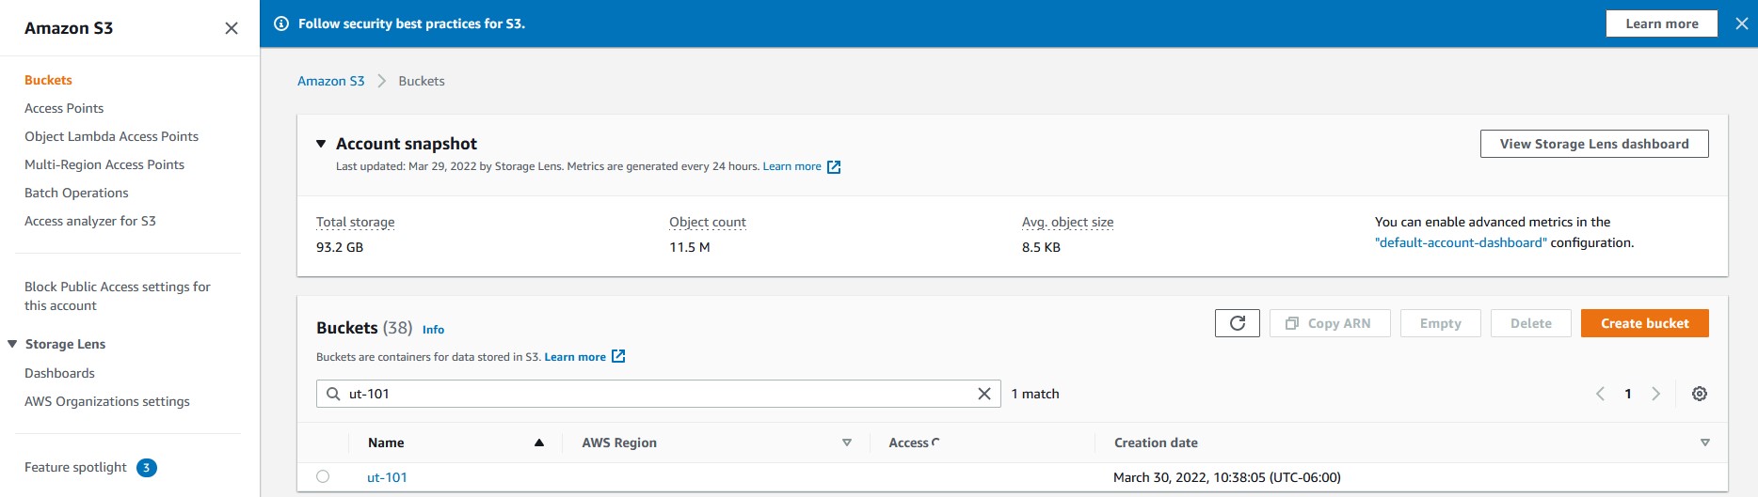Click the info icon in the blue banner
The height and width of the screenshot is (497, 1758).
[280, 23]
